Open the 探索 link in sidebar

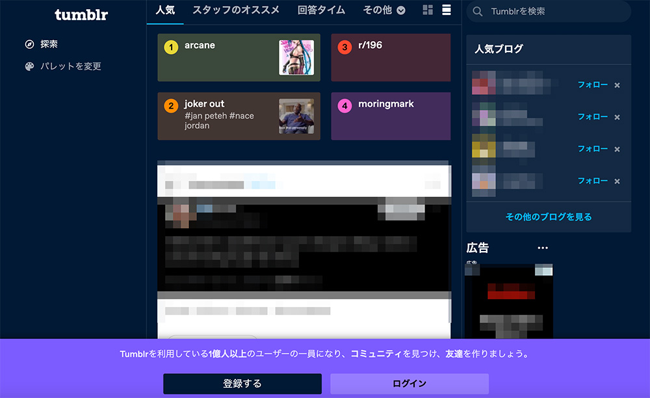click(49, 44)
